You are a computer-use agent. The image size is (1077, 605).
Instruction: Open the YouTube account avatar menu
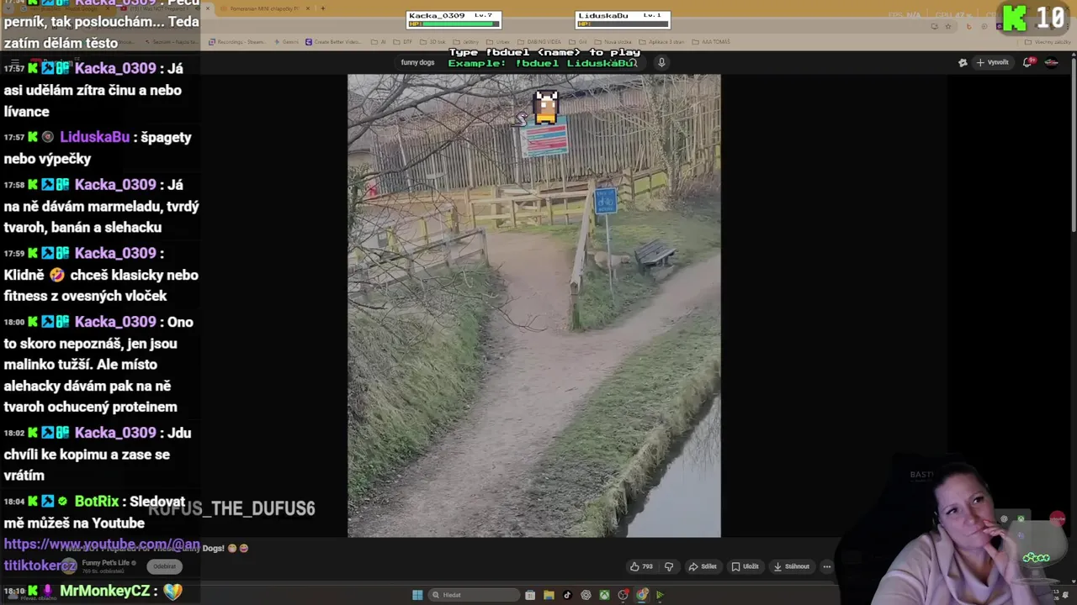tap(1051, 62)
